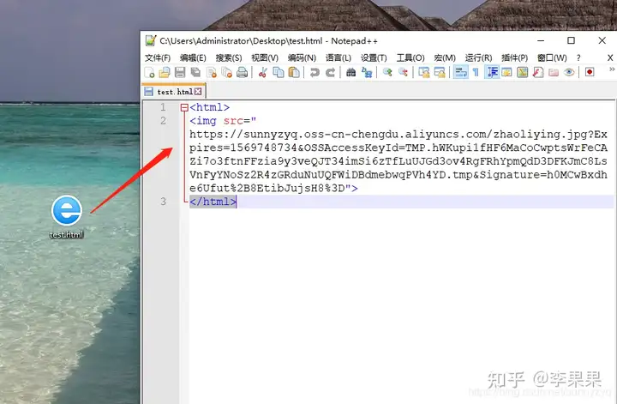Select the test.html desktop icon

click(x=67, y=217)
